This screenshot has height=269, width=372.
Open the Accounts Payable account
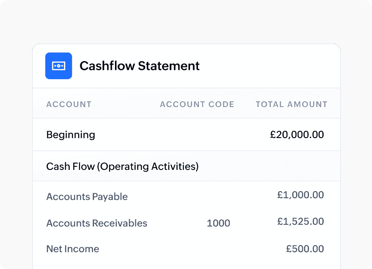tap(87, 197)
